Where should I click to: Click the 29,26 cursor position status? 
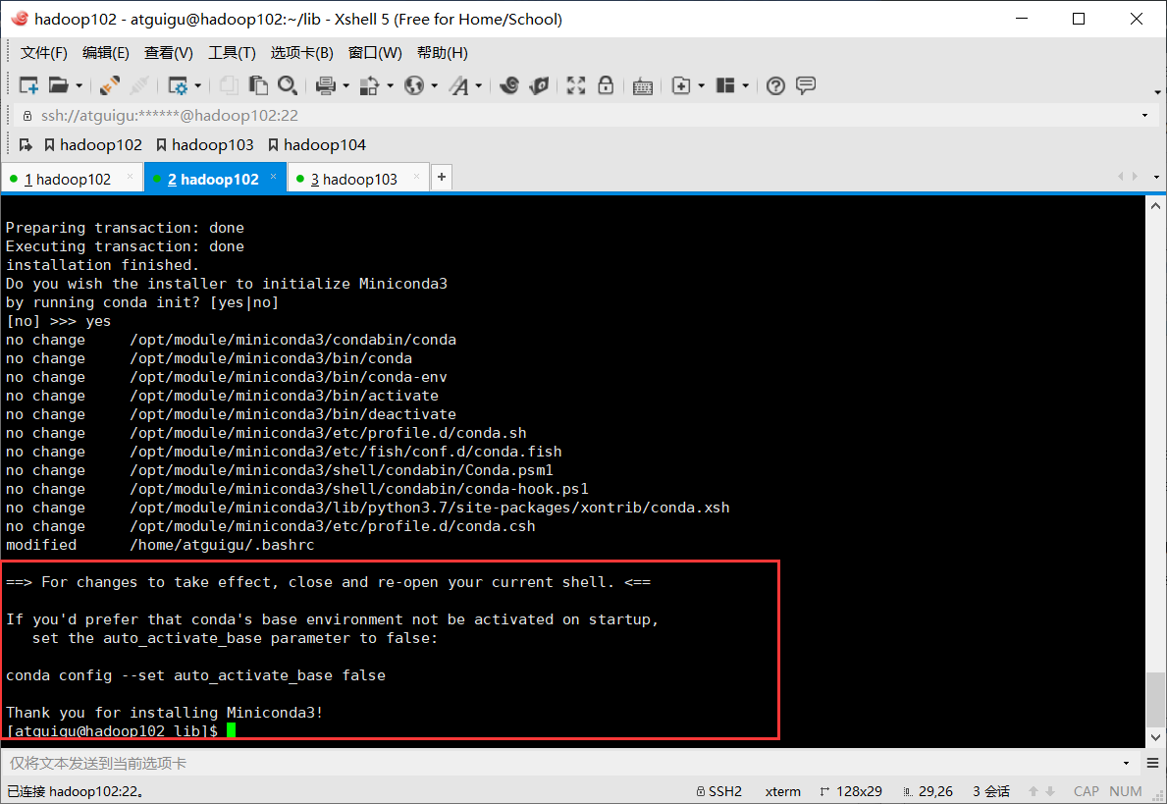[928, 791]
